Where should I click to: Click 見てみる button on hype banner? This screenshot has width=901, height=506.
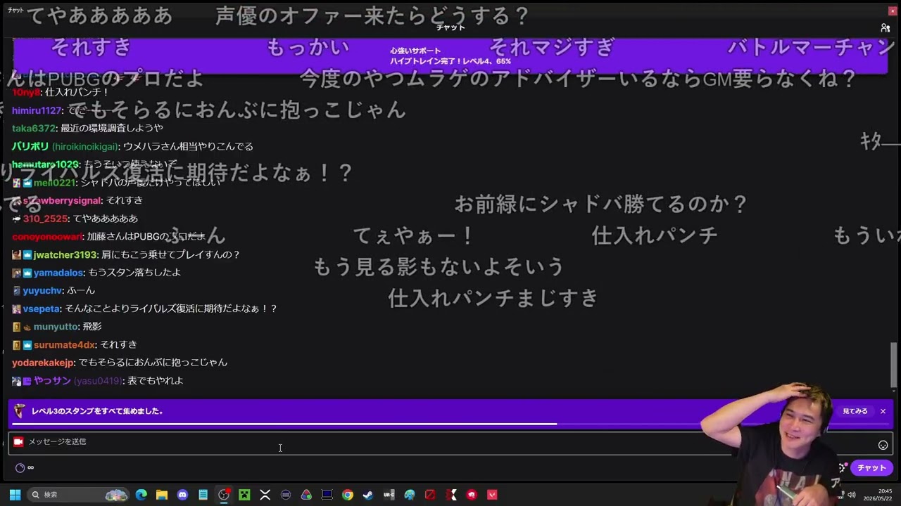(x=855, y=411)
